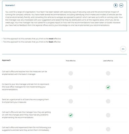Click the 'Call each office and reprimand' approach text
The image size is (129, 134).
point(26,129)
